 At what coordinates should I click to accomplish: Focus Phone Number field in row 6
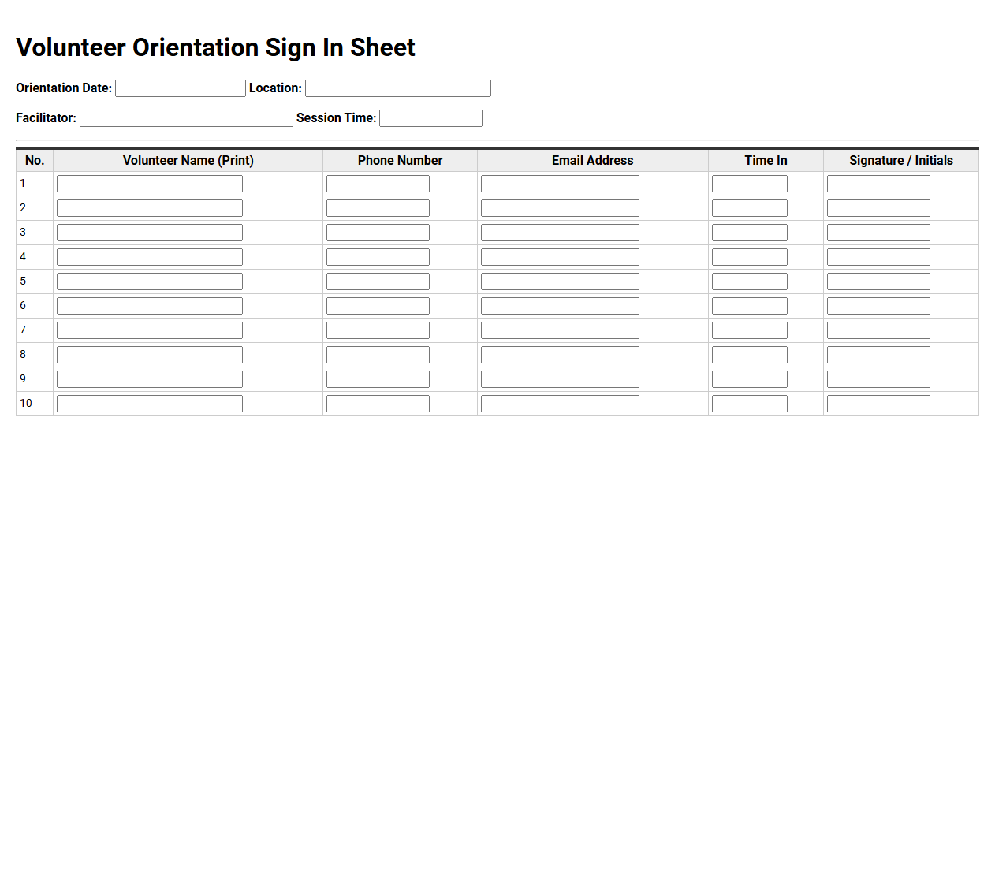pos(378,306)
